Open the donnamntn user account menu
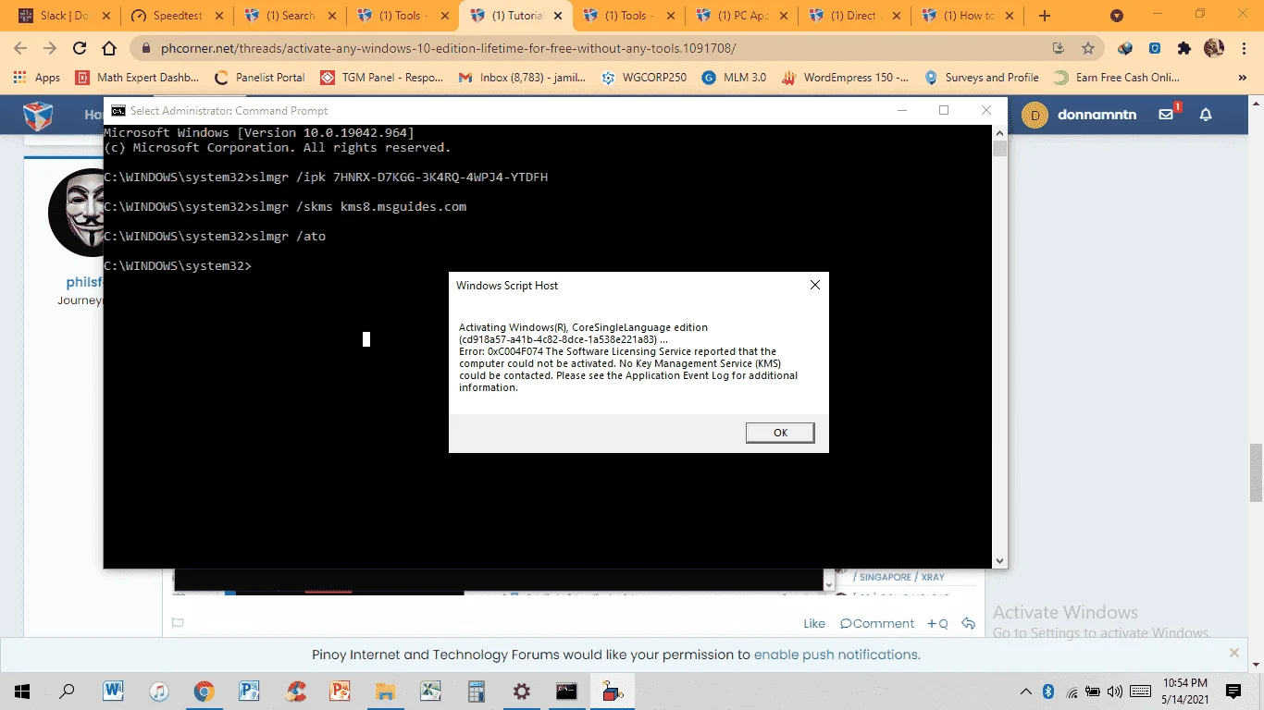Screen dimensions: 1264x710 1079,115
